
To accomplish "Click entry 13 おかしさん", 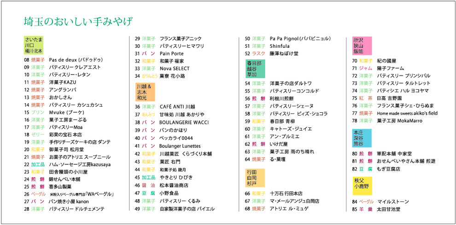I will [x=48, y=98].
